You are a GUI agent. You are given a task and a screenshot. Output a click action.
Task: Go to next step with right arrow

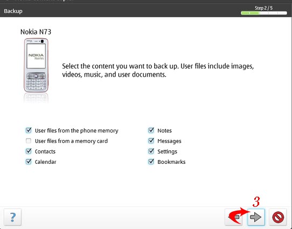point(256,217)
